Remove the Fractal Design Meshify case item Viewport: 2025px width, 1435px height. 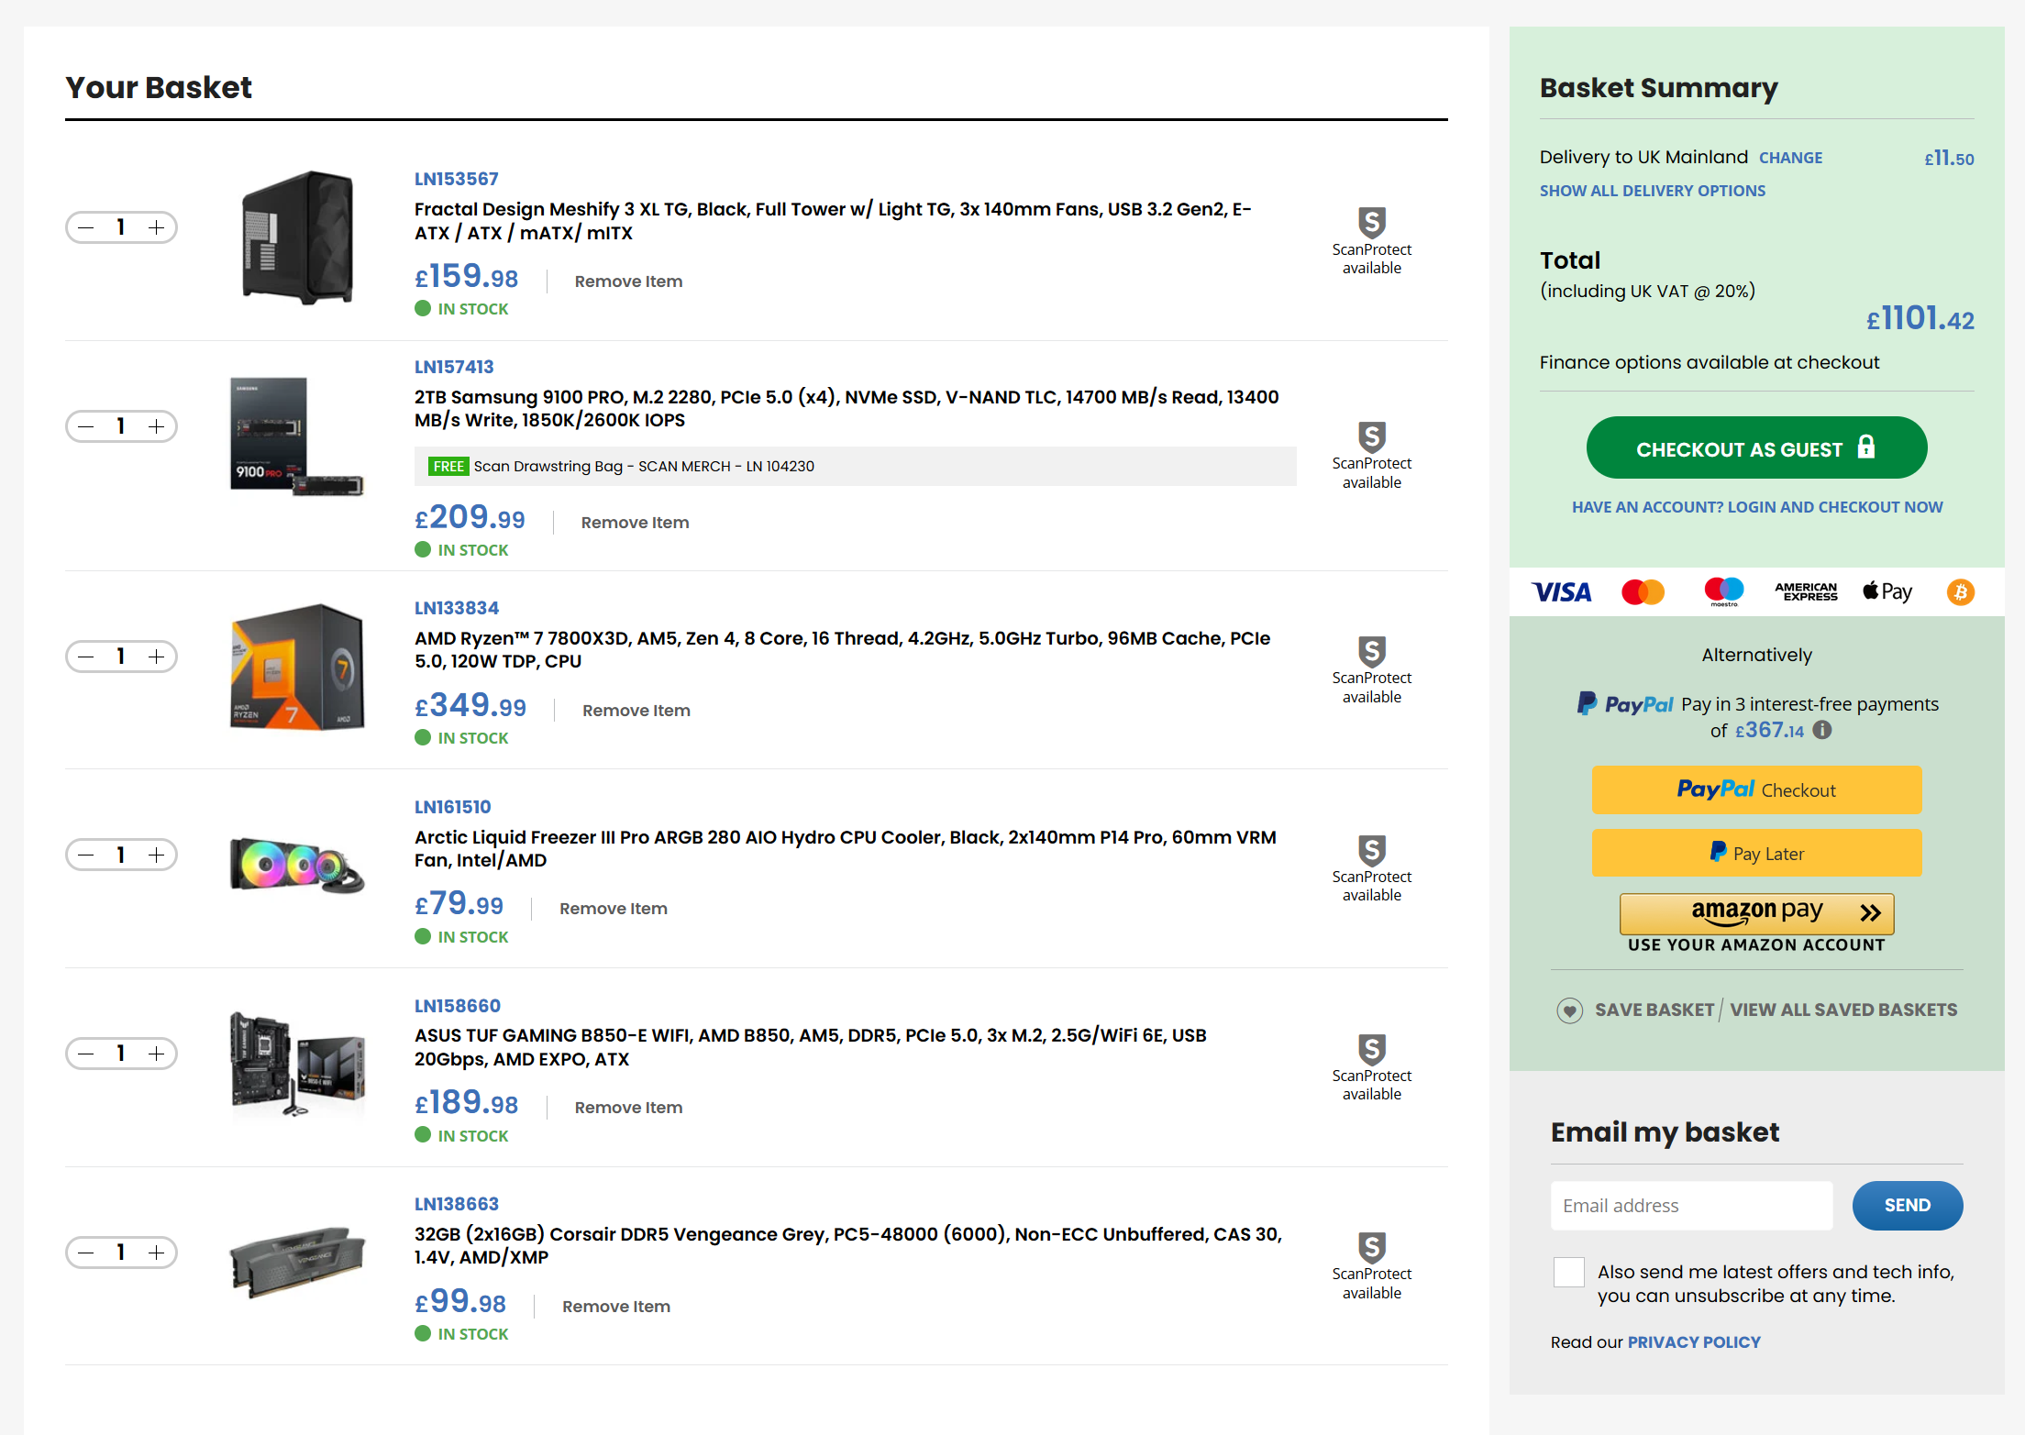coord(628,281)
